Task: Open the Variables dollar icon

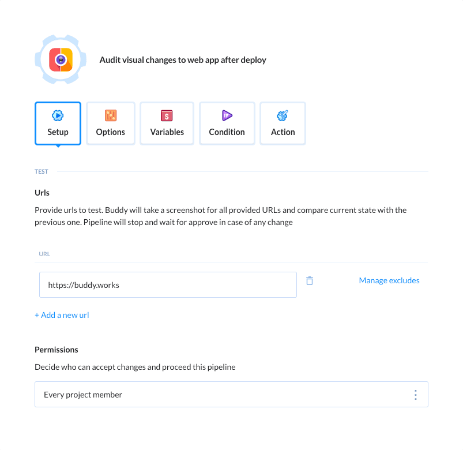Action: (167, 115)
